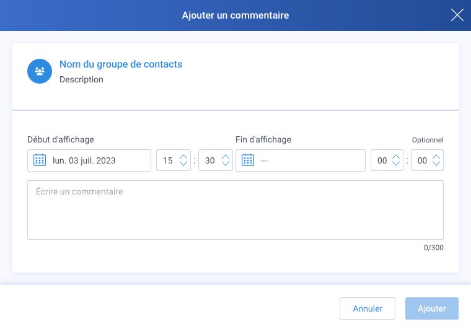Click the contact group avatar icon

tap(40, 71)
